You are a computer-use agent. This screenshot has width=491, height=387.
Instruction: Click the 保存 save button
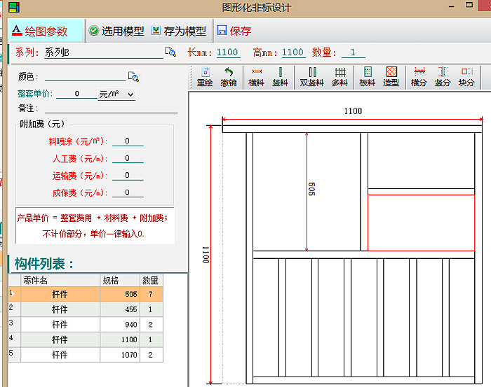click(234, 31)
